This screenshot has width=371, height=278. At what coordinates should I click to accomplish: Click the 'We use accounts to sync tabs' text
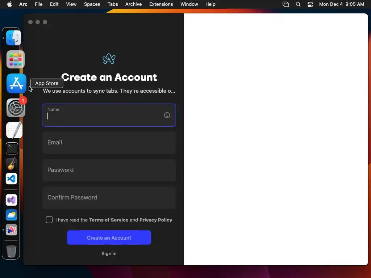click(x=109, y=91)
